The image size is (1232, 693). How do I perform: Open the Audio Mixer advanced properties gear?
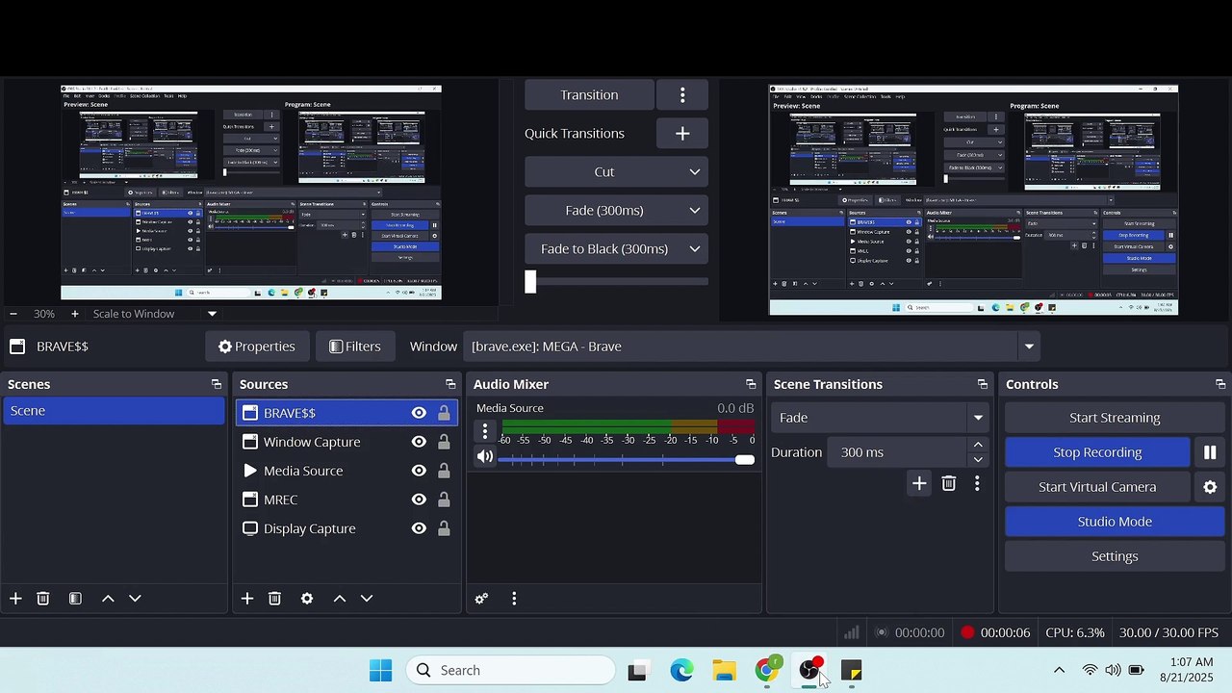481,599
